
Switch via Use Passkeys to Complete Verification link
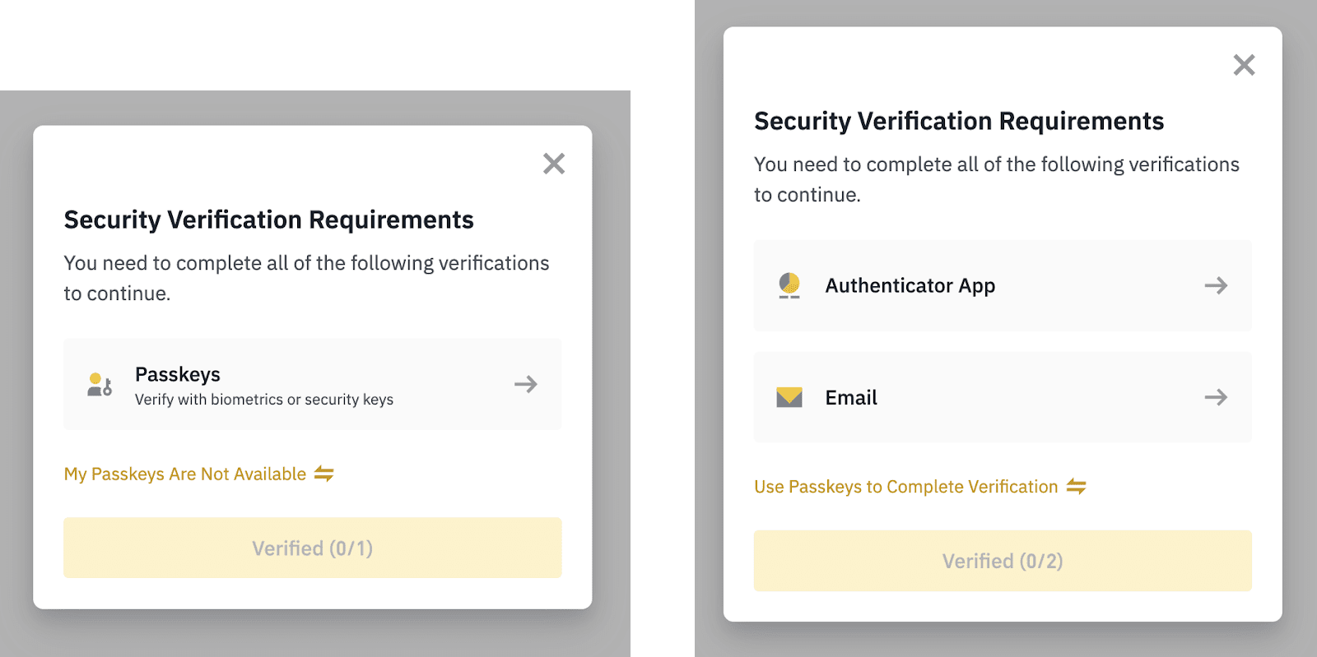[x=906, y=487]
